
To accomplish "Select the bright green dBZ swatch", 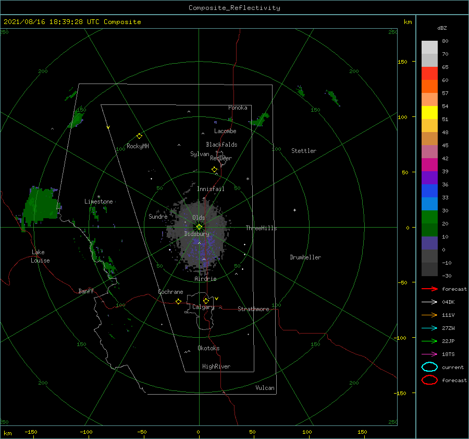I will pyautogui.click(x=429, y=217).
